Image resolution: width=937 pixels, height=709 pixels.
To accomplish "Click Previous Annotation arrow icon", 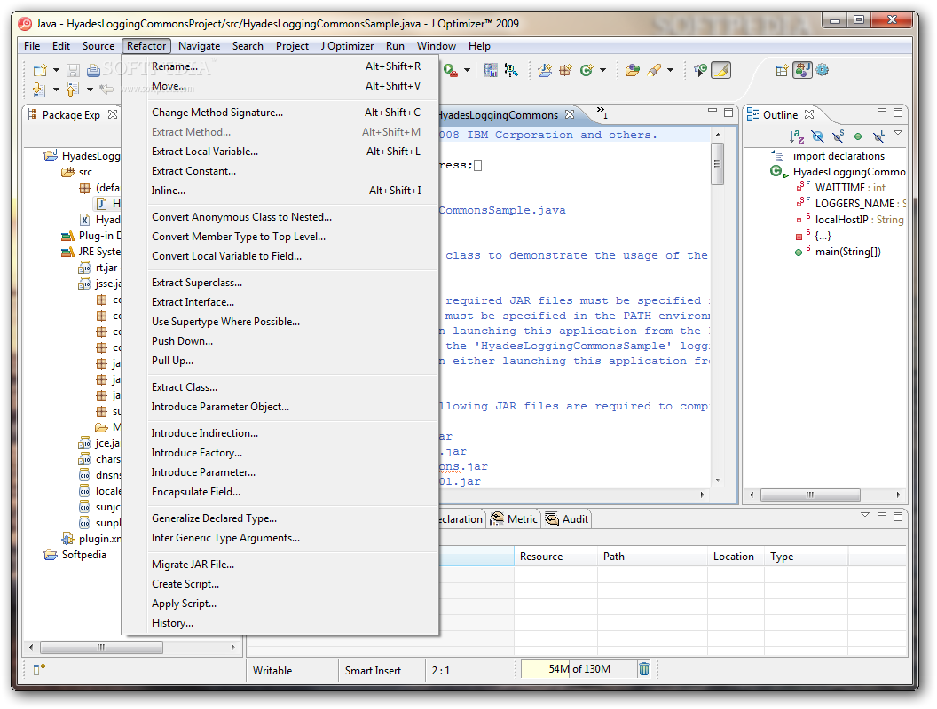I will click(x=72, y=90).
